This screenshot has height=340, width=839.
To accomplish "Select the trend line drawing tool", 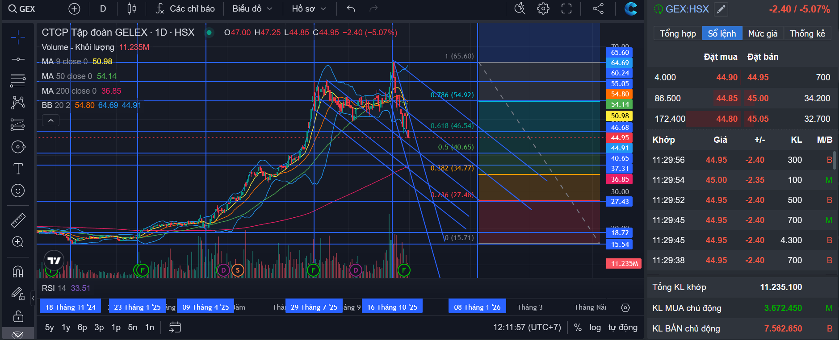I will [x=18, y=59].
